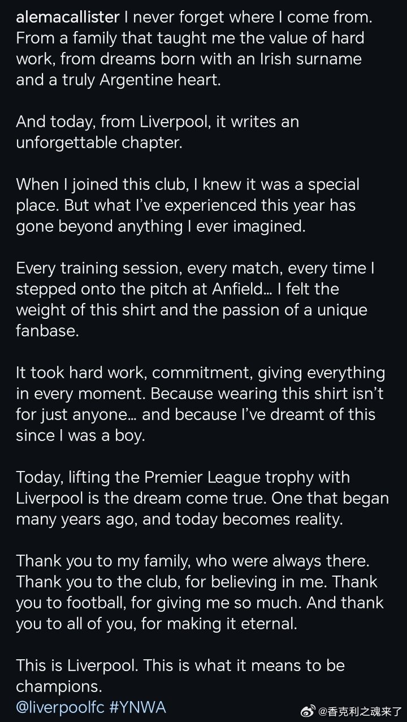Open the alemacallister profile username
The width and height of the screenshot is (407, 722).
click(68, 18)
